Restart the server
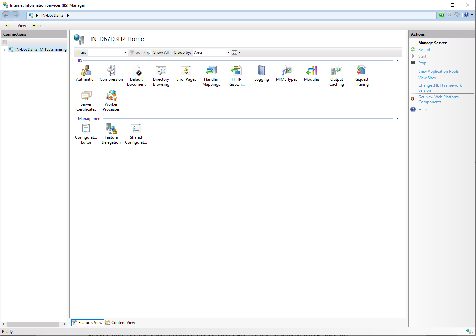The width and height of the screenshot is (476, 336). 424,50
